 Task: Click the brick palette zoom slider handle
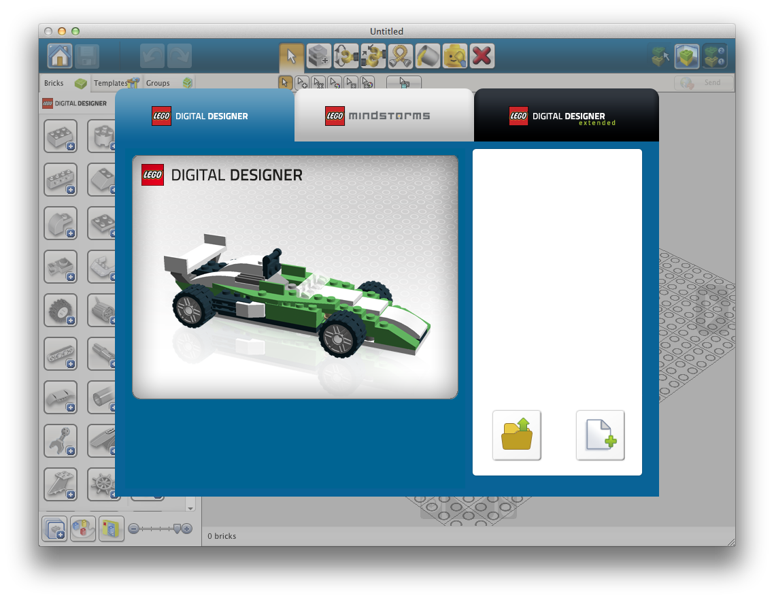177,529
